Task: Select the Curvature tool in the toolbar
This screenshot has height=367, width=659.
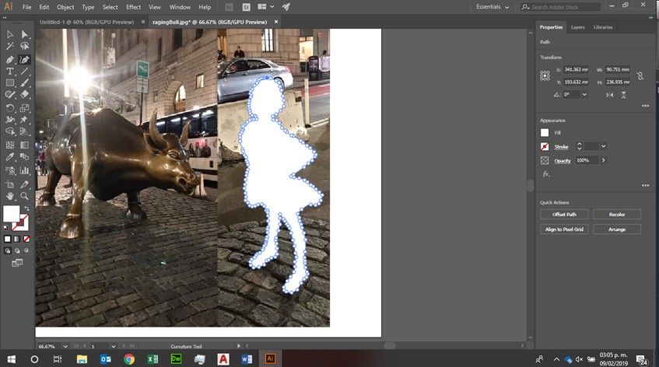Action: [x=24, y=59]
